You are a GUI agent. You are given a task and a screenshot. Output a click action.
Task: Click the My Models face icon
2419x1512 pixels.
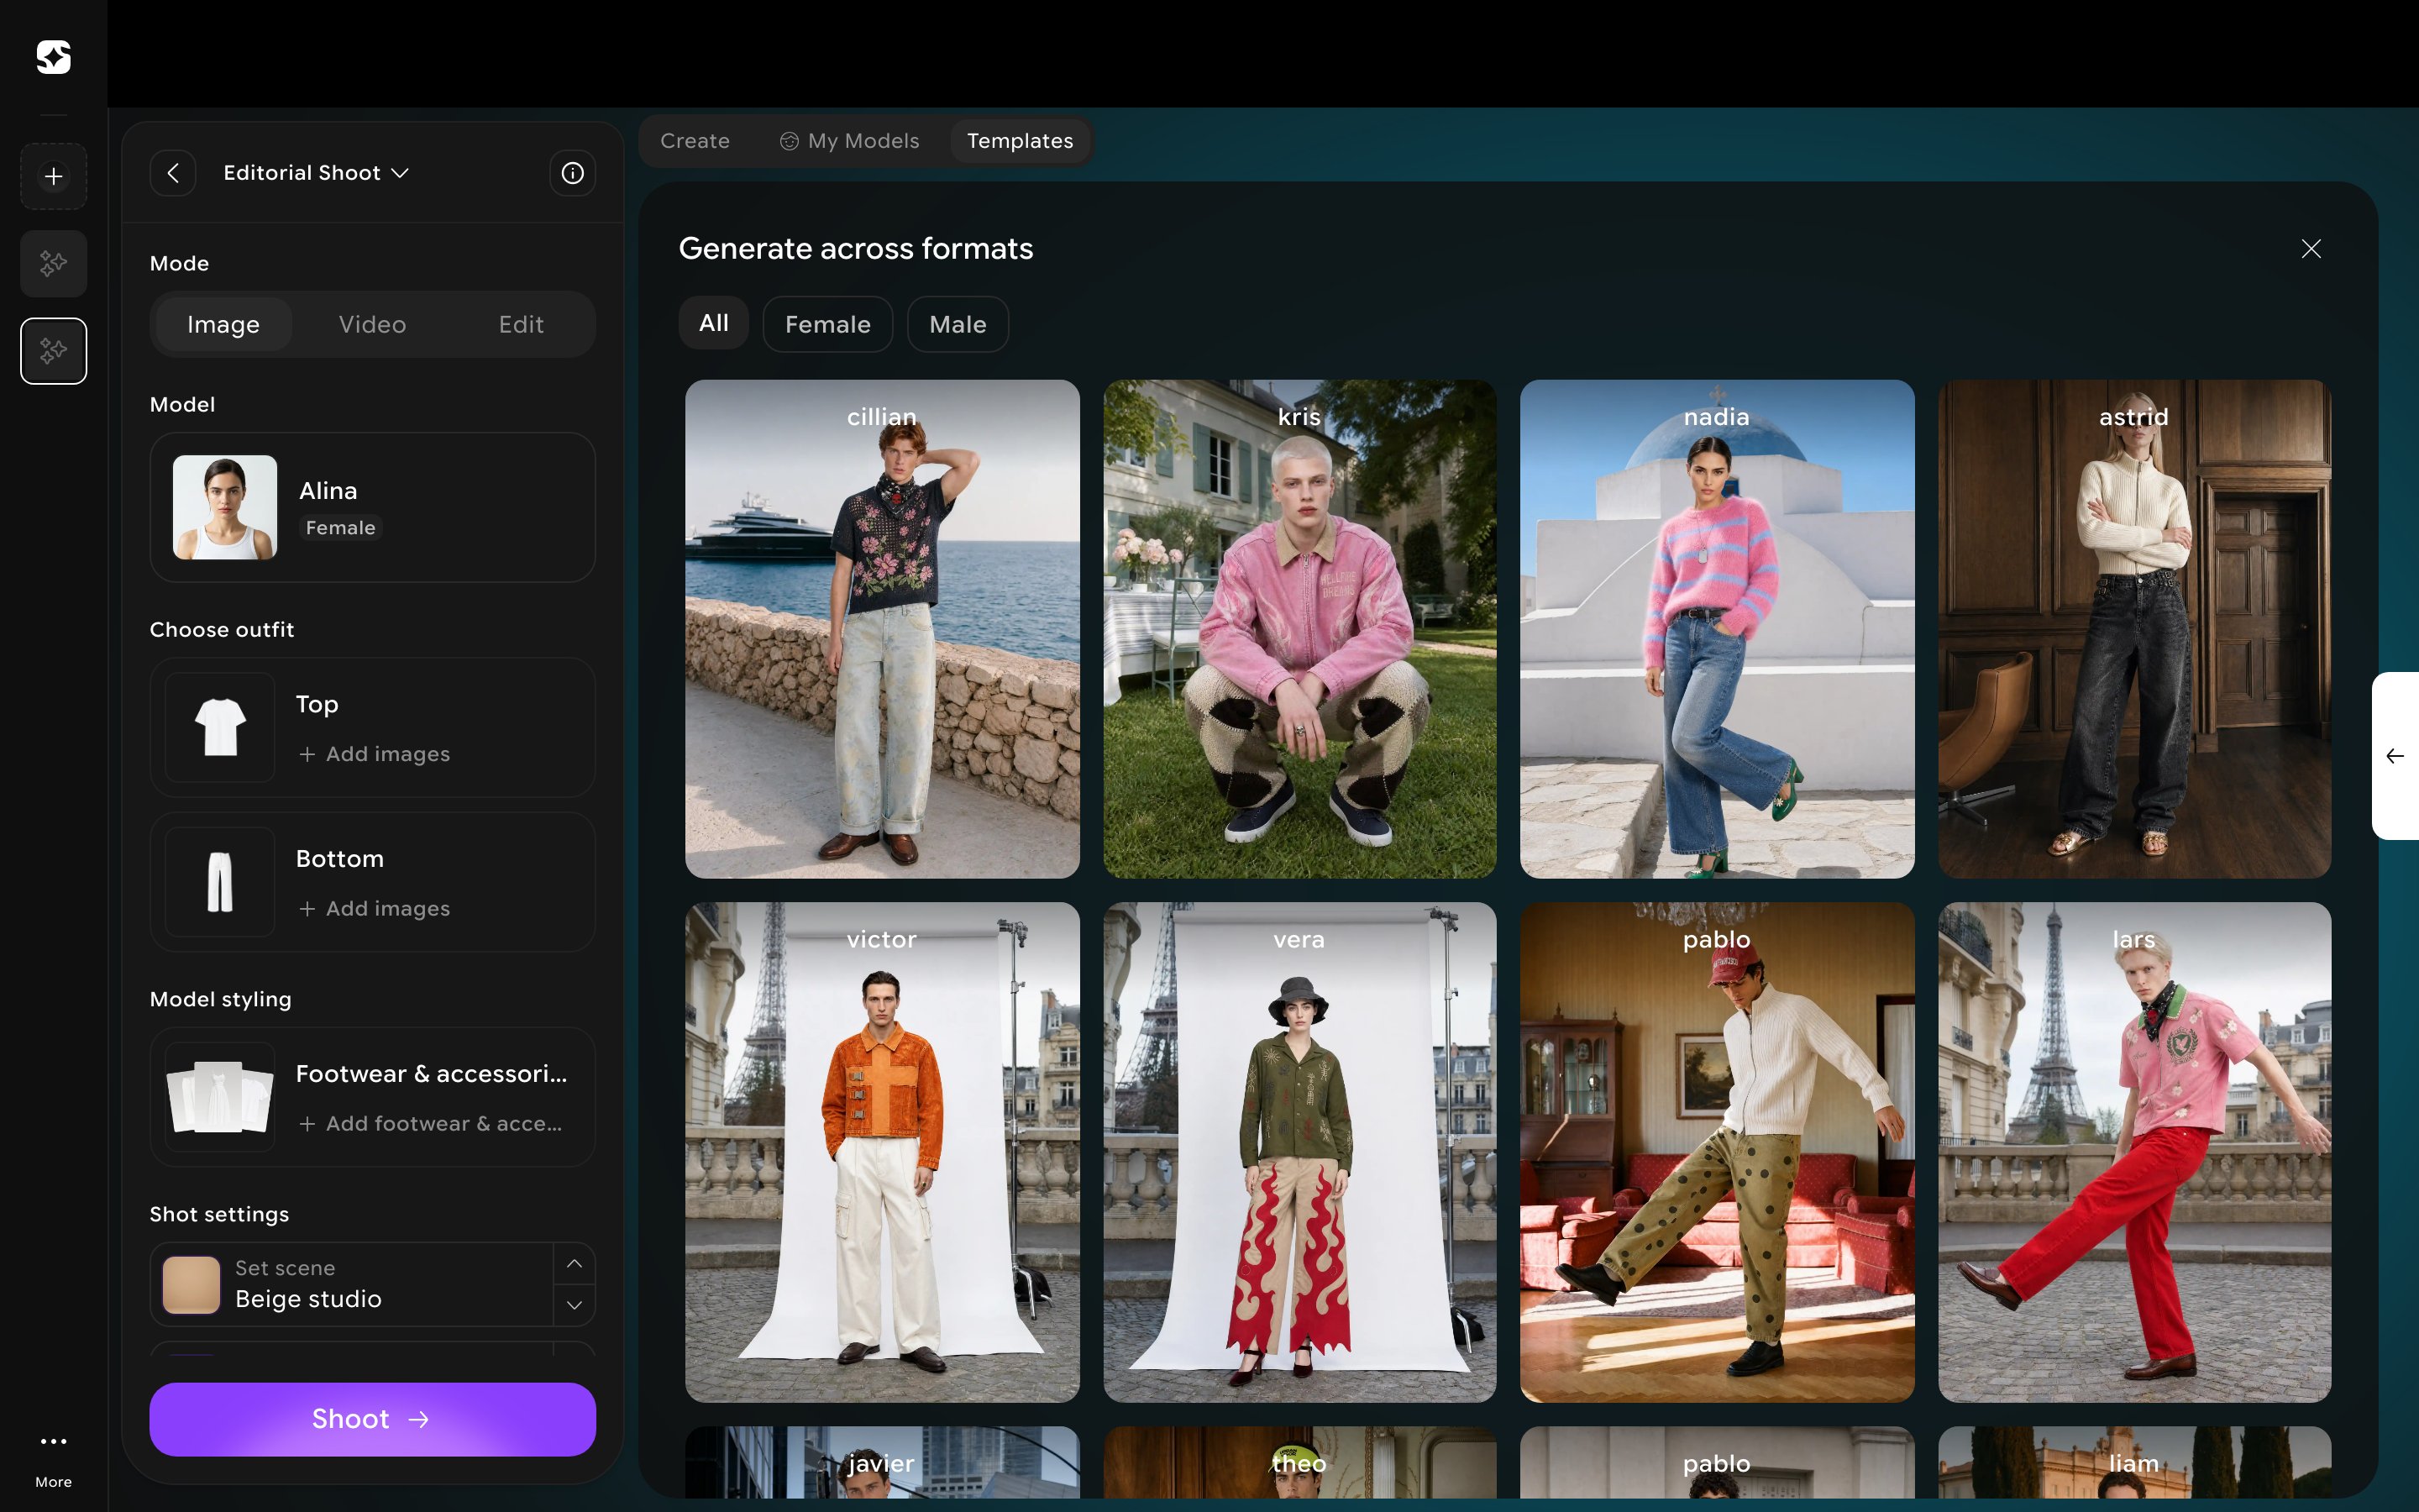(x=790, y=141)
